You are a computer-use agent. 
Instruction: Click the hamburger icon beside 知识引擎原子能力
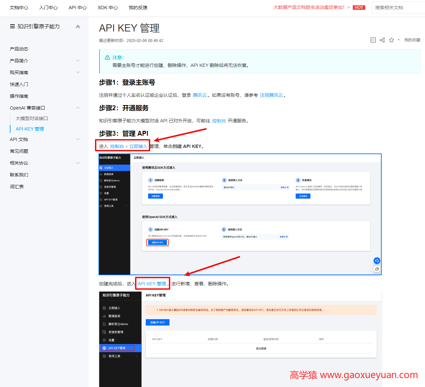click(12, 26)
